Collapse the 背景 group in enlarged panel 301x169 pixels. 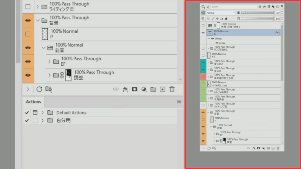click(38, 20)
